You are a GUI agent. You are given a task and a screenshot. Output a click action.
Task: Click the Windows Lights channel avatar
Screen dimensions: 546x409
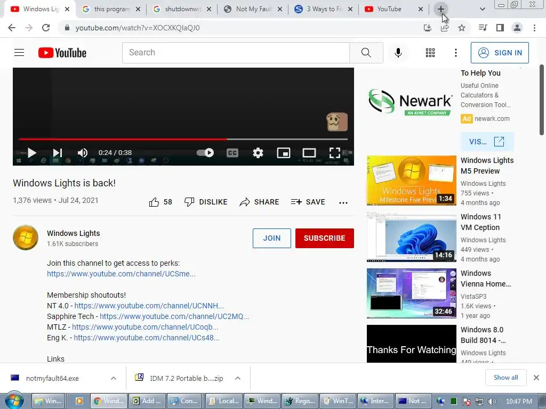[x=26, y=238]
